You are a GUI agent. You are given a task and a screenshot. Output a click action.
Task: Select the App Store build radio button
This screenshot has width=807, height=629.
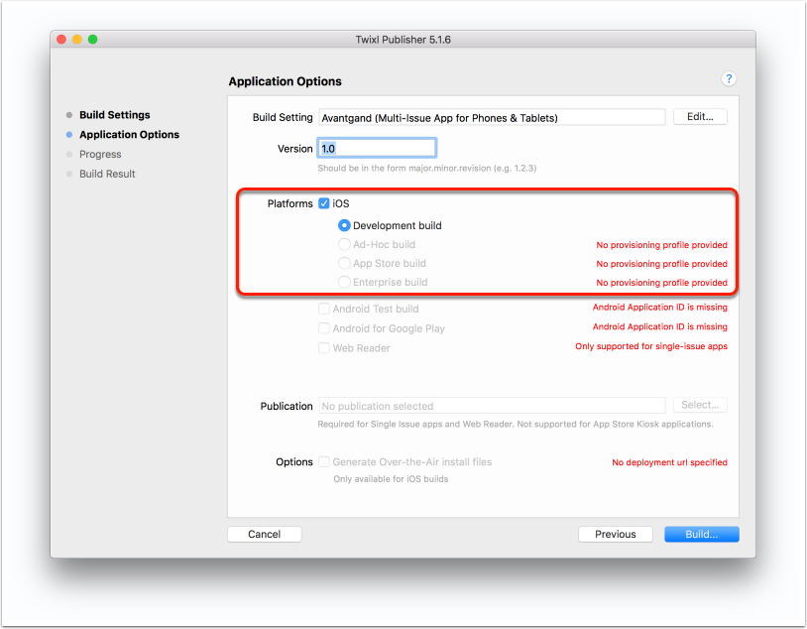pyautogui.click(x=344, y=263)
